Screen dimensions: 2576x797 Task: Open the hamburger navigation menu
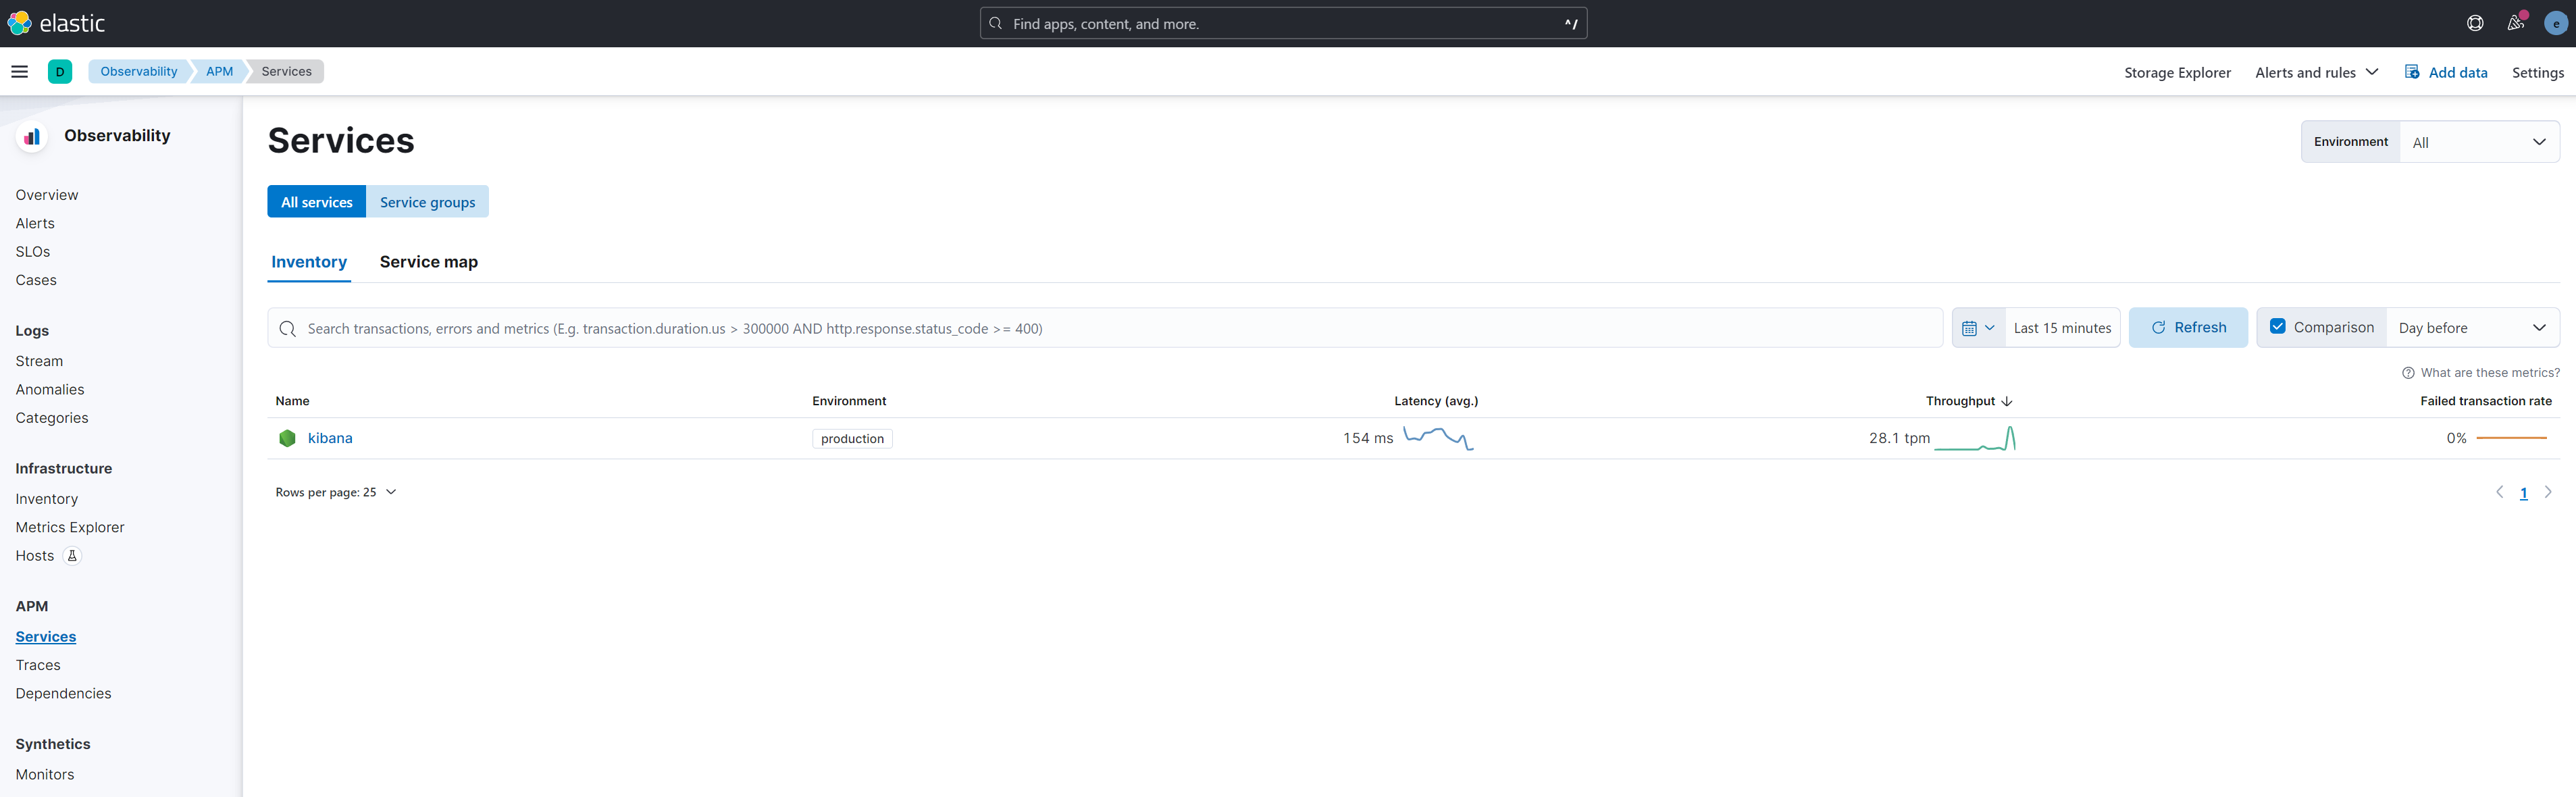pos(19,71)
